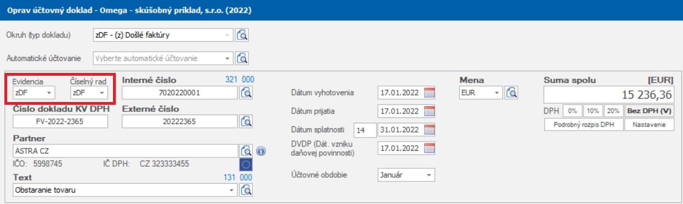Open lookup icon beside Automatické účtovanie

coord(242,58)
